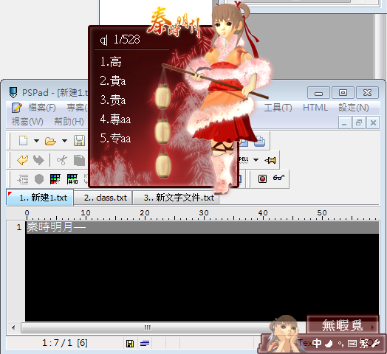This screenshot has height=354, width=387.
Task: Click the 無暇覓 skin label button
Action: click(x=343, y=325)
